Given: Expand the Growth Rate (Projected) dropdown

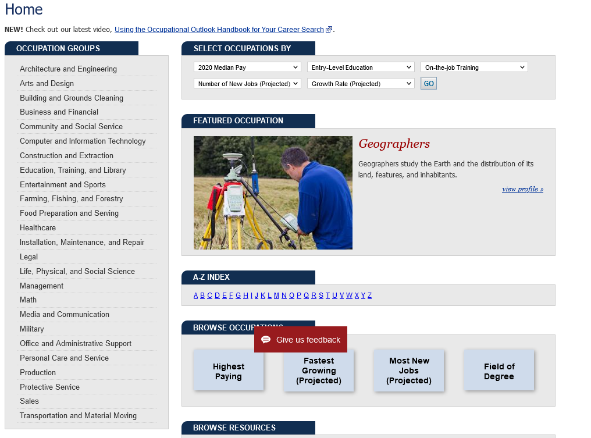Looking at the screenshot, I should point(361,84).
